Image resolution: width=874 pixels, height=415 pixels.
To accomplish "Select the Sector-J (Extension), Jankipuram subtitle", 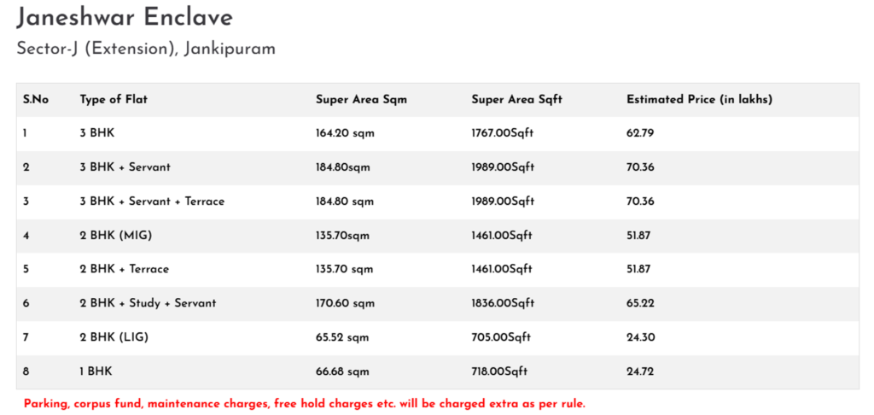I will [x=146, y=49].
